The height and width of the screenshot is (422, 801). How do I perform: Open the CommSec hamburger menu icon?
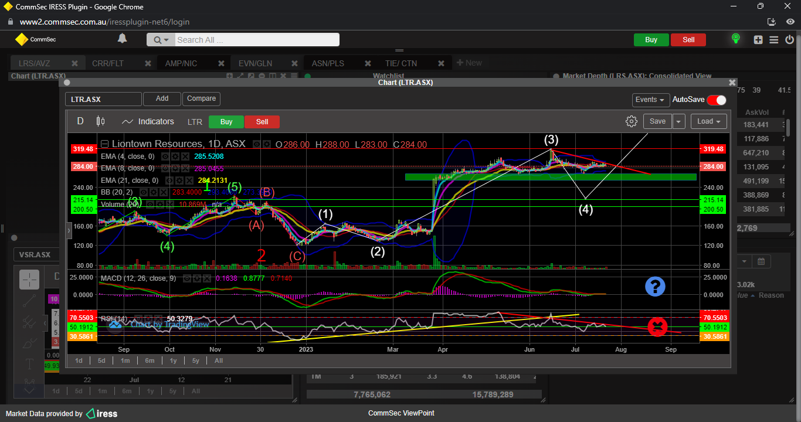click(x=774, y=40)
